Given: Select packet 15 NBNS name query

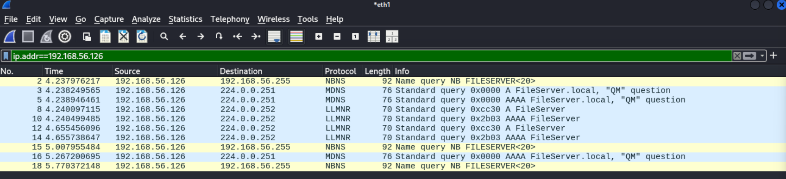Looking at the screenshot, I should [393, 147].
